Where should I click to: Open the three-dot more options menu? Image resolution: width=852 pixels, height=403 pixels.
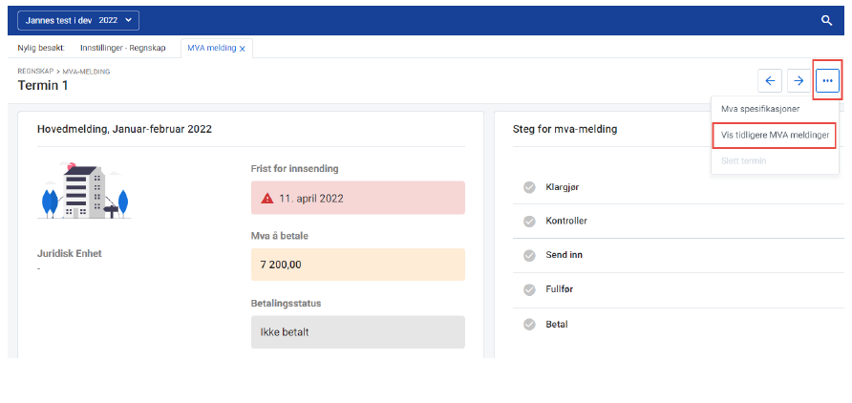point(827,81)
